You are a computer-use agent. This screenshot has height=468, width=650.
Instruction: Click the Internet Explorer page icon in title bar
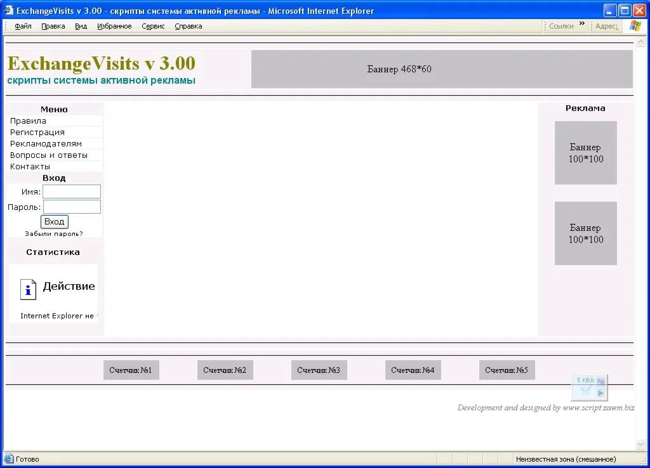pyautogui.click(x=8, y=10)
